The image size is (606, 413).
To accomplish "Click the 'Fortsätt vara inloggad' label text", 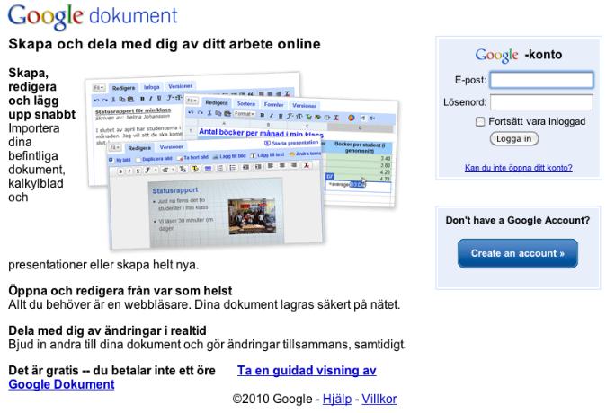I will (x=537, y=121).
